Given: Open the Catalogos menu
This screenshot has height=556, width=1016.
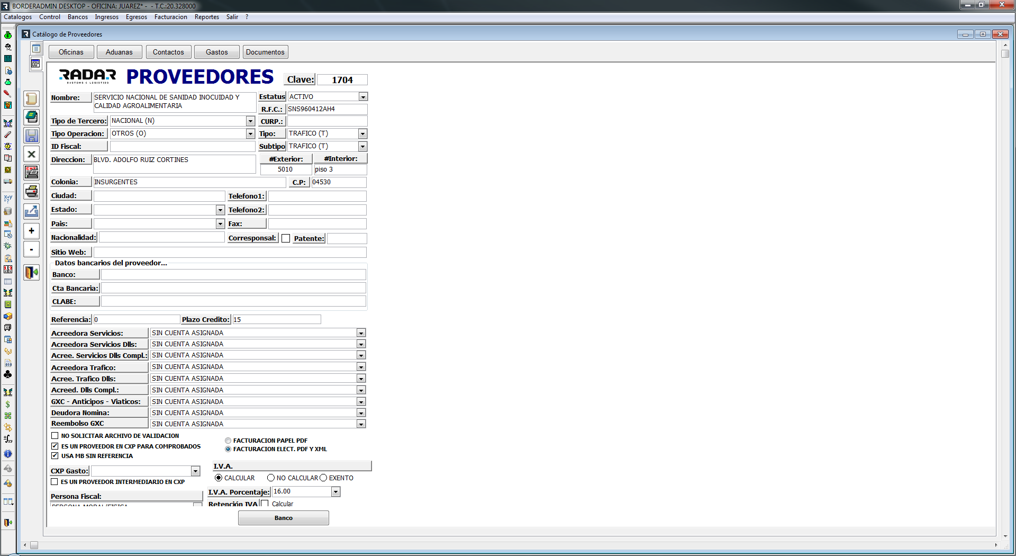Looking at the screenshot, I should [x=18, y=17].
